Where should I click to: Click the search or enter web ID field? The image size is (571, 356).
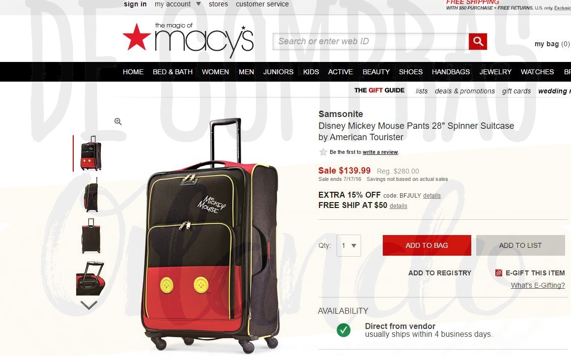[x=371, y=41]
